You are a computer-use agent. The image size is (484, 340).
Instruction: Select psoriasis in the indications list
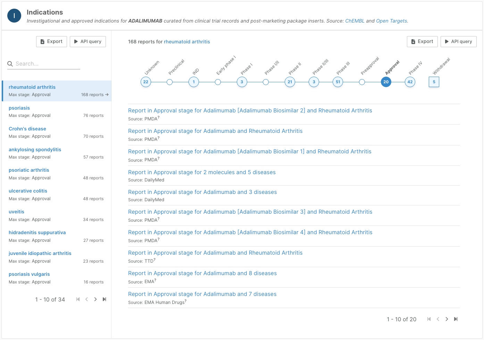pyautogui.click(x=19, y=108)
